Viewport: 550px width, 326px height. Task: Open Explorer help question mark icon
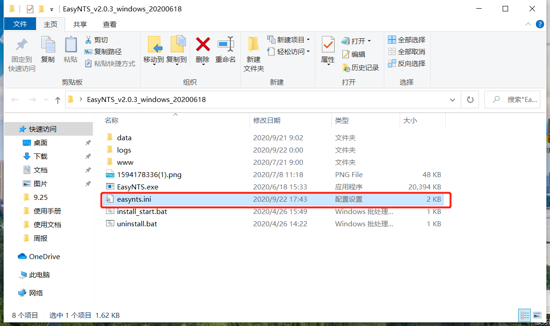pyautogui.click(x=540, y=25)
